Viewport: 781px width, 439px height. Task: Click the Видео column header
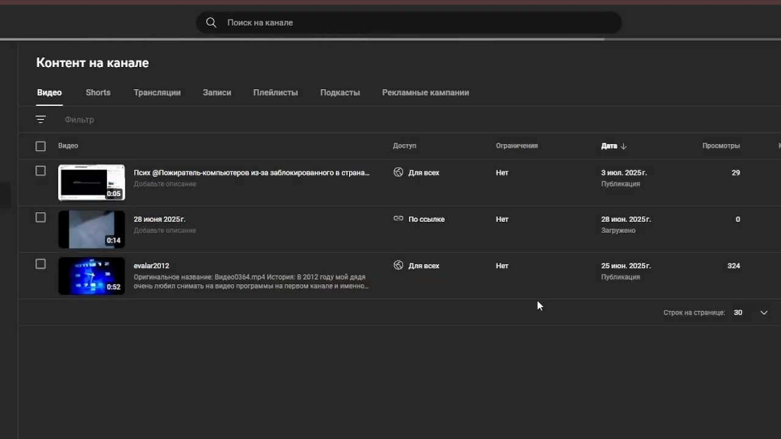[68, 146]
